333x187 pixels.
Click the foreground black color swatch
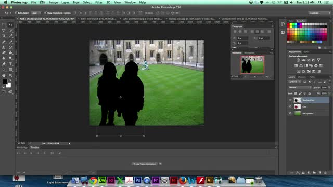pyautogui.click(x=5, y=82)
